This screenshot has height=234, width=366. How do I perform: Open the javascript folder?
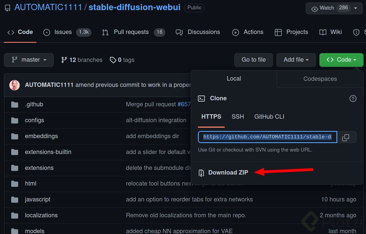coord(38,199)
